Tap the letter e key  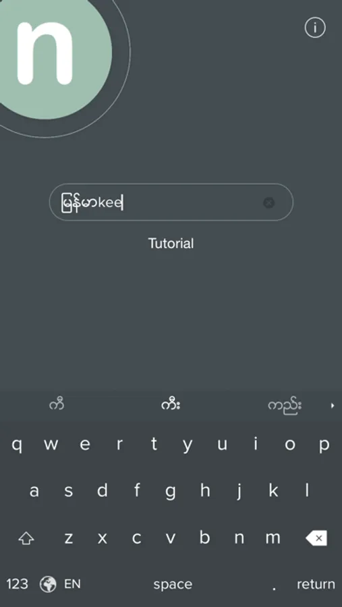(x=85, y=444)
